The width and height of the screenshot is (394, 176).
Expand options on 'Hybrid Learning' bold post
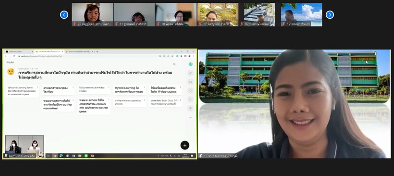(145, 88)
